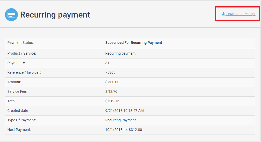
Task: Click the download arrow icon
Action: [x=223, y=14]
